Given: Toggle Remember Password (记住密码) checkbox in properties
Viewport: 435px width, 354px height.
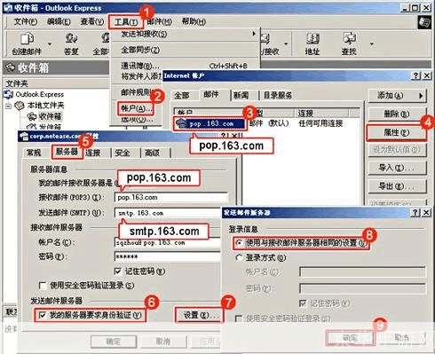Looking at the screenshot, I should [118, 271].
